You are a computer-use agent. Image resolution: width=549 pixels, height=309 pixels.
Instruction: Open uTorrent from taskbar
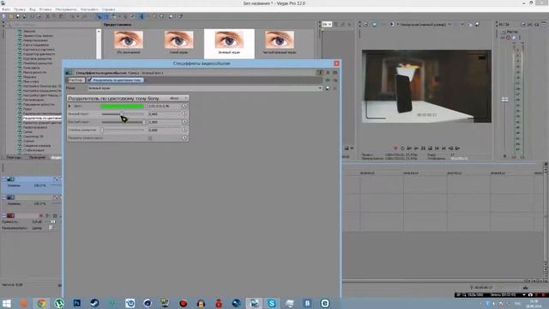59,303
